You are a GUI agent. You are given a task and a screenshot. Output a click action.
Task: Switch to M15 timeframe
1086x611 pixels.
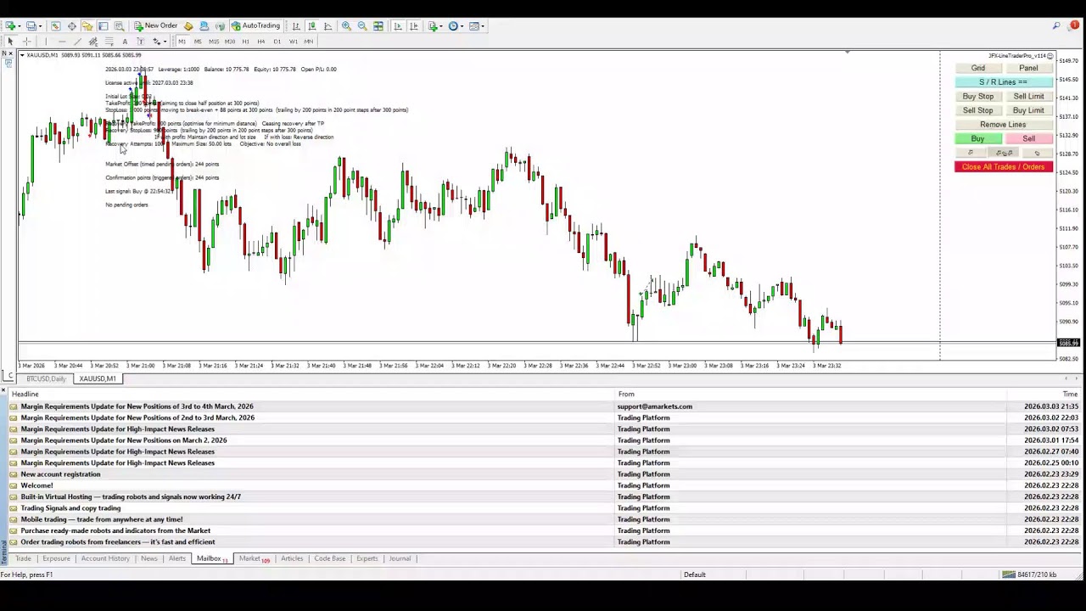pos(214,42)
